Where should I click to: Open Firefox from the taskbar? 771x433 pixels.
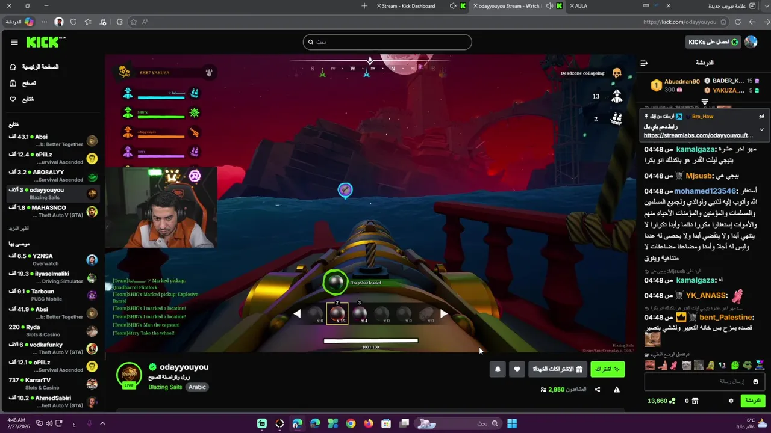click(x=369, y=423)
